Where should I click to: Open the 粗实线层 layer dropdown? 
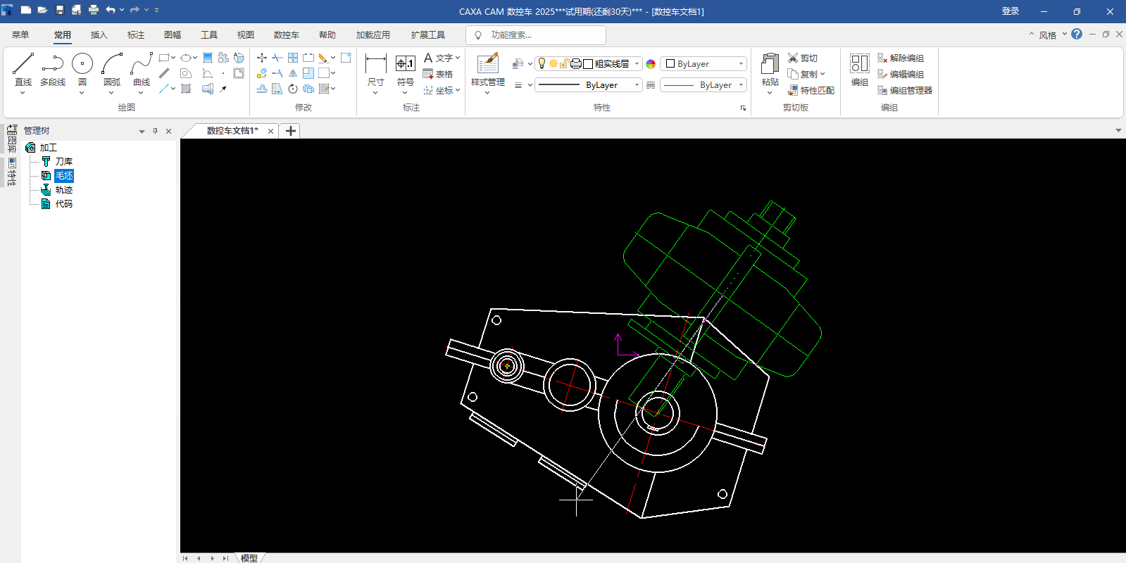[637, 63]
